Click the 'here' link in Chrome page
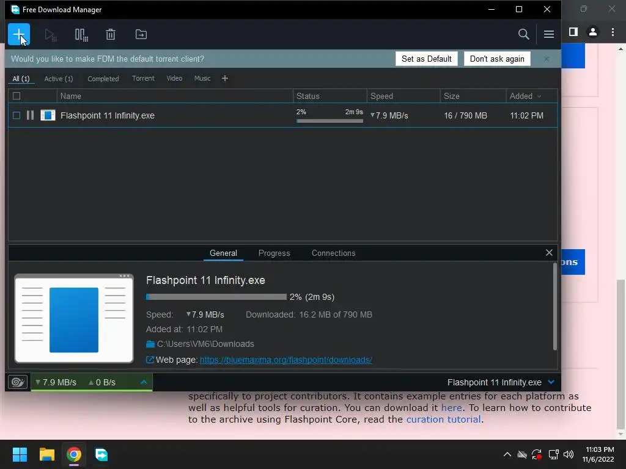Viewport: 626px width, 469px height. tap(451, 407)
